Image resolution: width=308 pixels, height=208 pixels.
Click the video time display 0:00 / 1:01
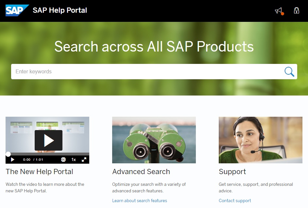[x=33, y=160]
